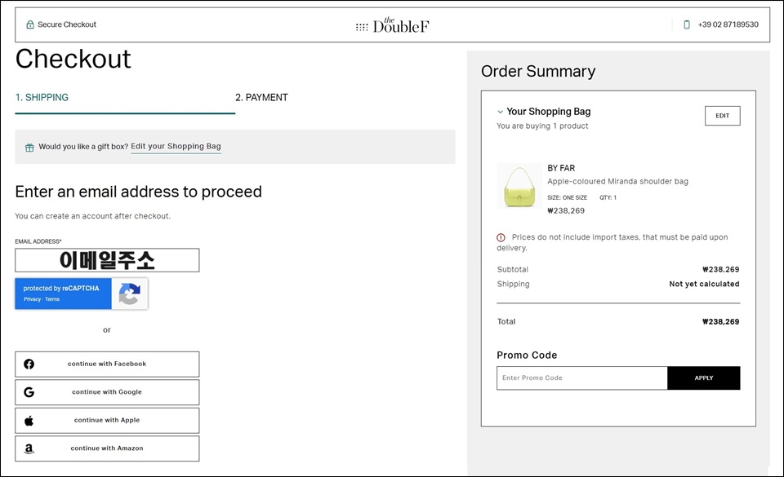Click the Secure Checkout text
Image resolution: width=784 pixels, height=477 pixels.
point(67,24)
